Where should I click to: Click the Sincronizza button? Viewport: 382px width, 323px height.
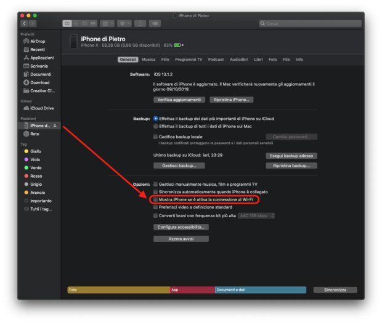click(x=335, y=290)
